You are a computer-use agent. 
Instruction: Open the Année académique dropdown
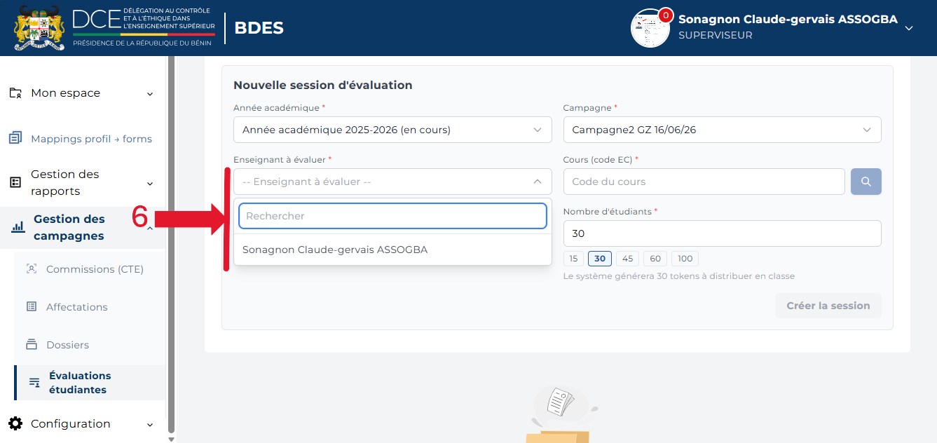392,130
